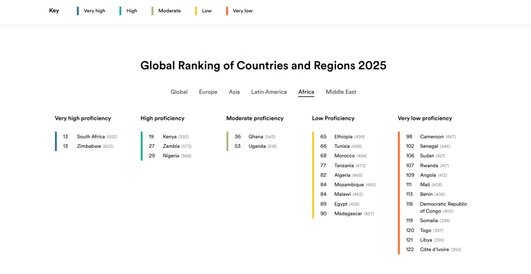Open the Ethiopia ranking entry
The image size is (531, 274).
tap(343, 136)
